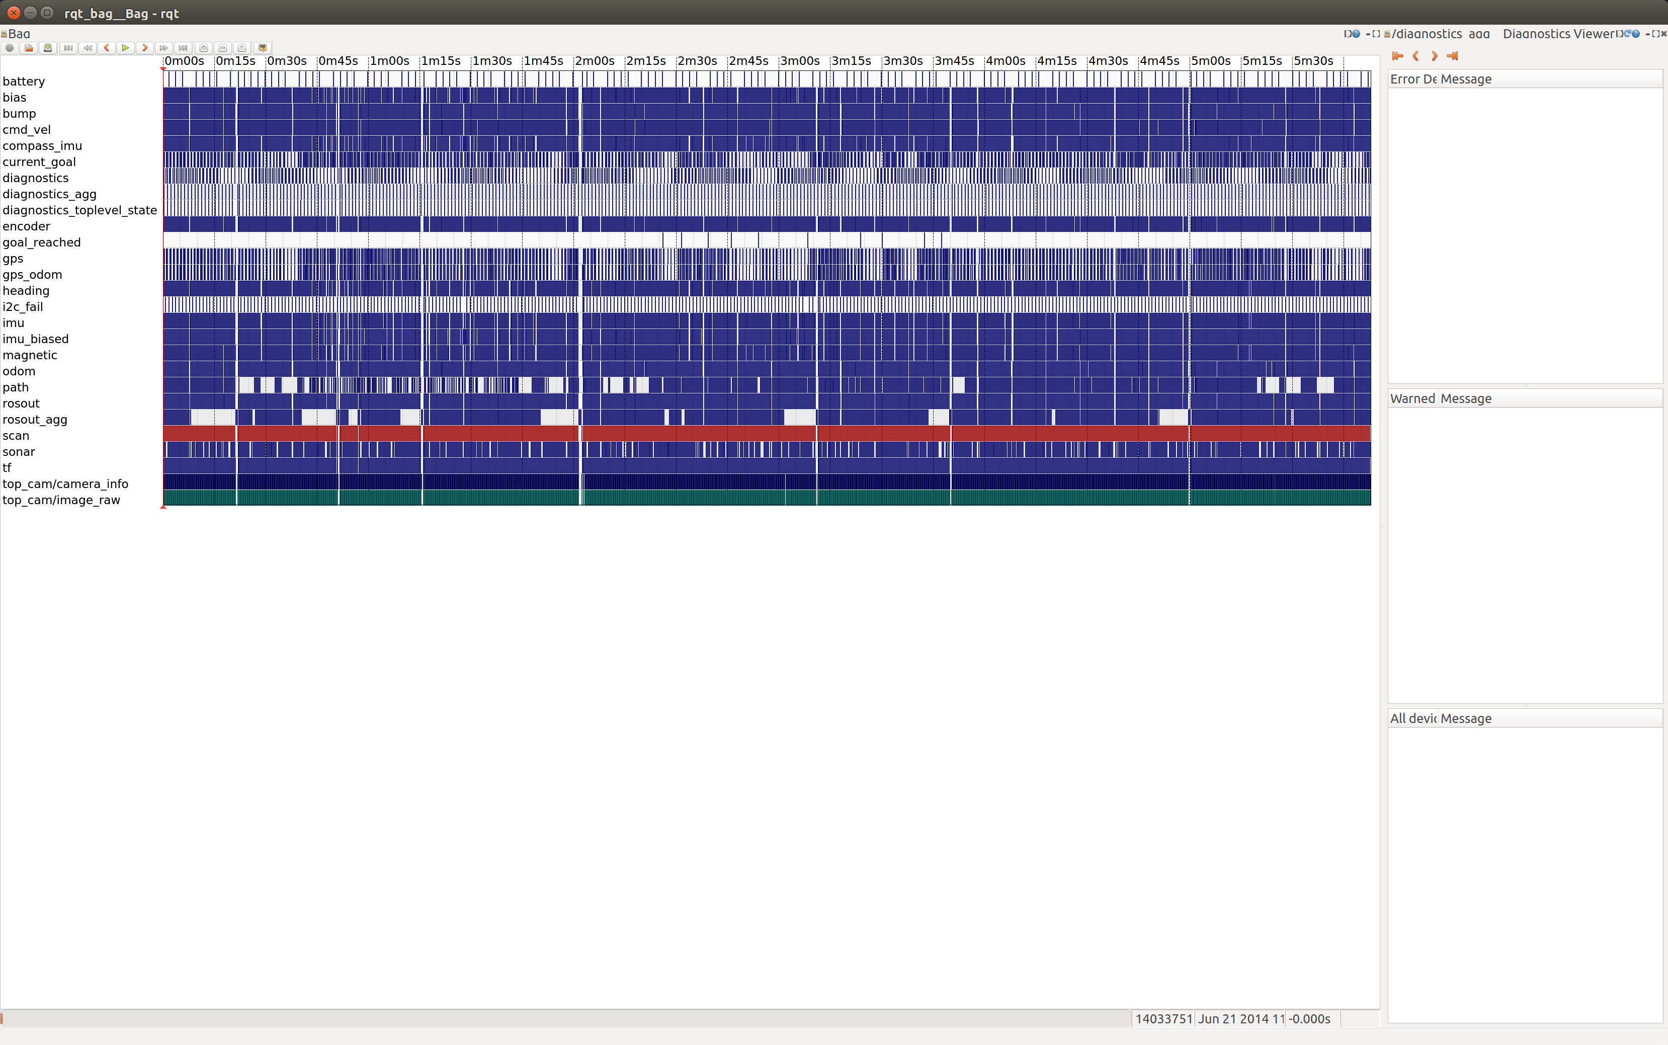Zoom in on the timeline
1668x1045 pixels.
point(203,48)
